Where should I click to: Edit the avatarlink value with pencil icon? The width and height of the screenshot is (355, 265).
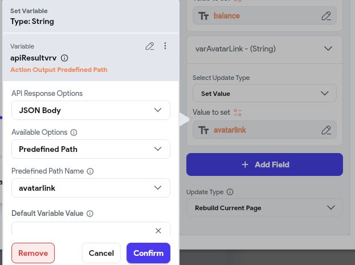click(x=326, y=130)
